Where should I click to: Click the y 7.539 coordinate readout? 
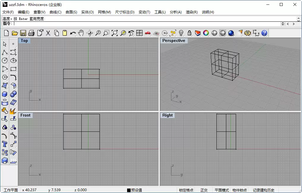(54, 190)
